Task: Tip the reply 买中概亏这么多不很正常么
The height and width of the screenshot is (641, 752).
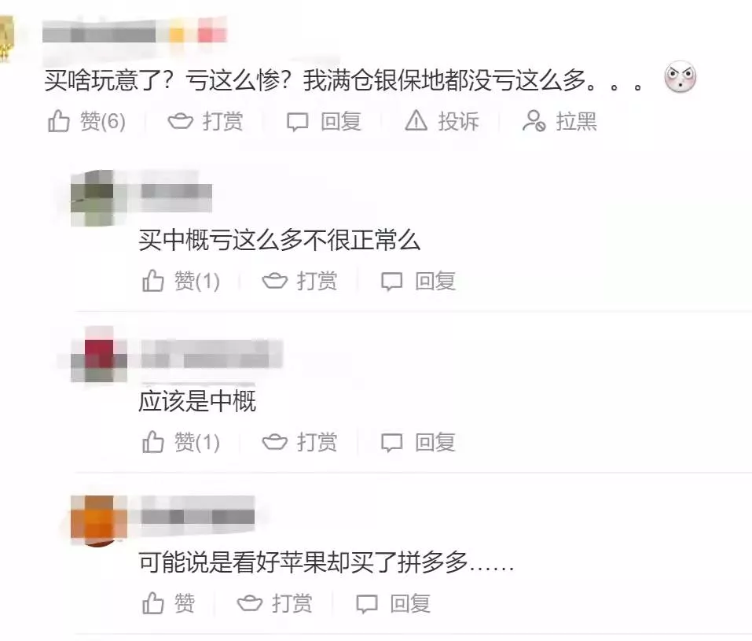Action: pyautogui.click(x=299, y=281)
